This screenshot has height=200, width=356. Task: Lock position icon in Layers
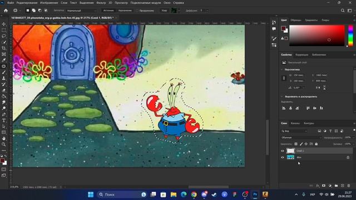[x=306, y=144]
